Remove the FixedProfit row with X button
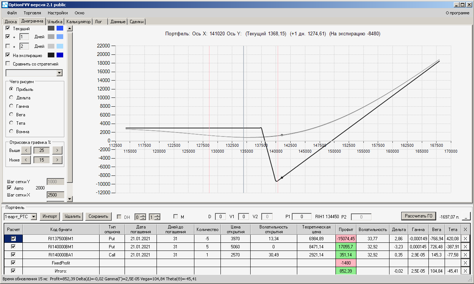This screenshot has height=284, width=474. [466, 263]
